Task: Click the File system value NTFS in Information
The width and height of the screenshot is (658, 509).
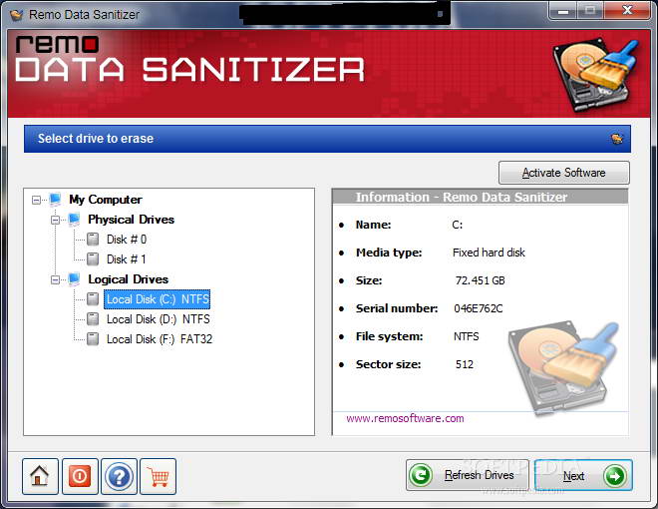Action: pyautogui.click(x=467, y=336)
